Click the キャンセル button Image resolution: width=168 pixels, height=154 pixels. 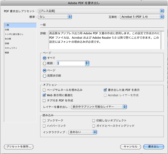pos(130,147)
